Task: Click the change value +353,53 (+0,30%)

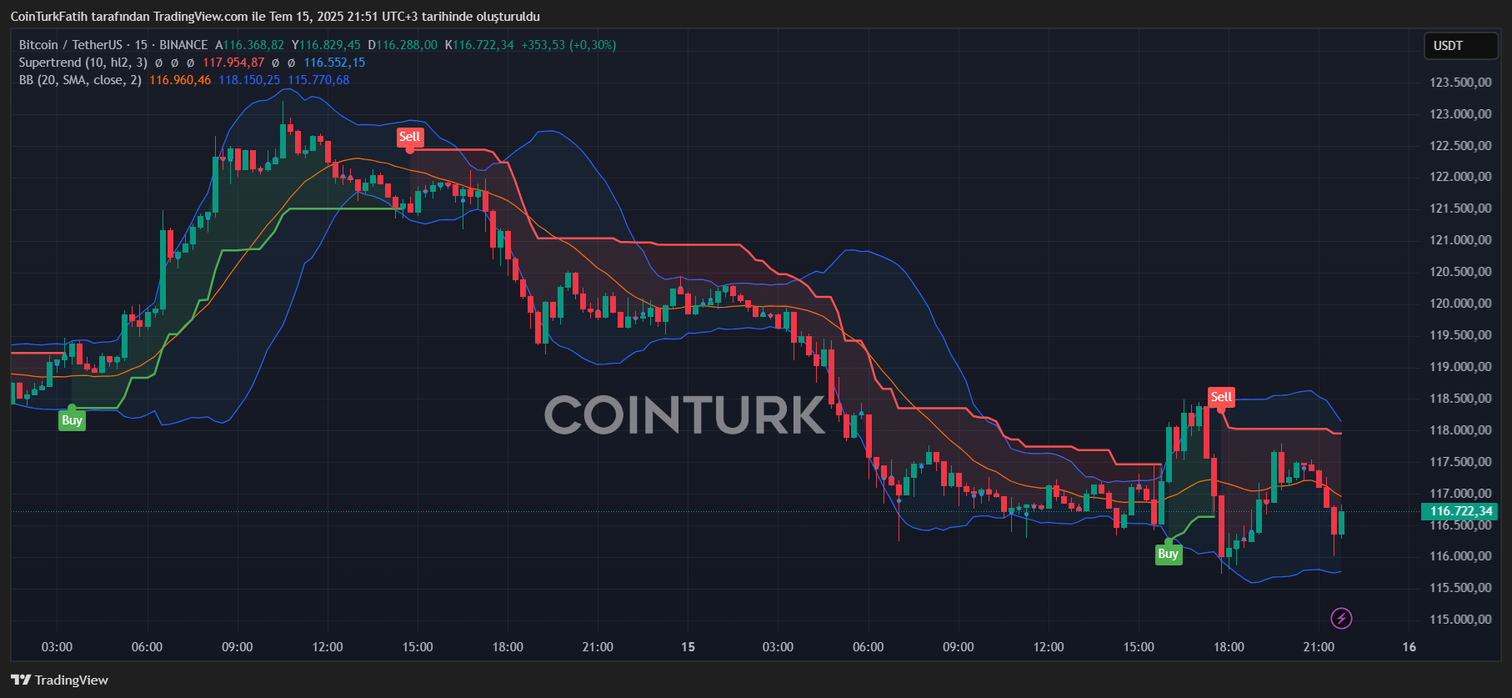Action: pyautogui.click(x=568, y=45)
